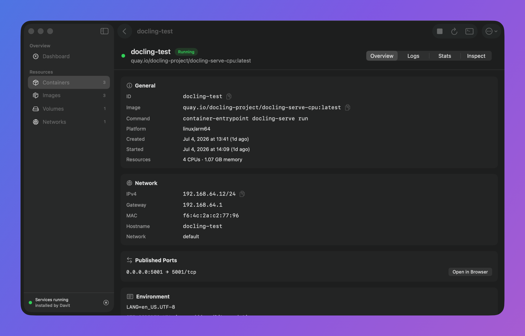Copy the IPv4 address 192.168.64.12/24
525x336 pixels.
click(242, 194)
